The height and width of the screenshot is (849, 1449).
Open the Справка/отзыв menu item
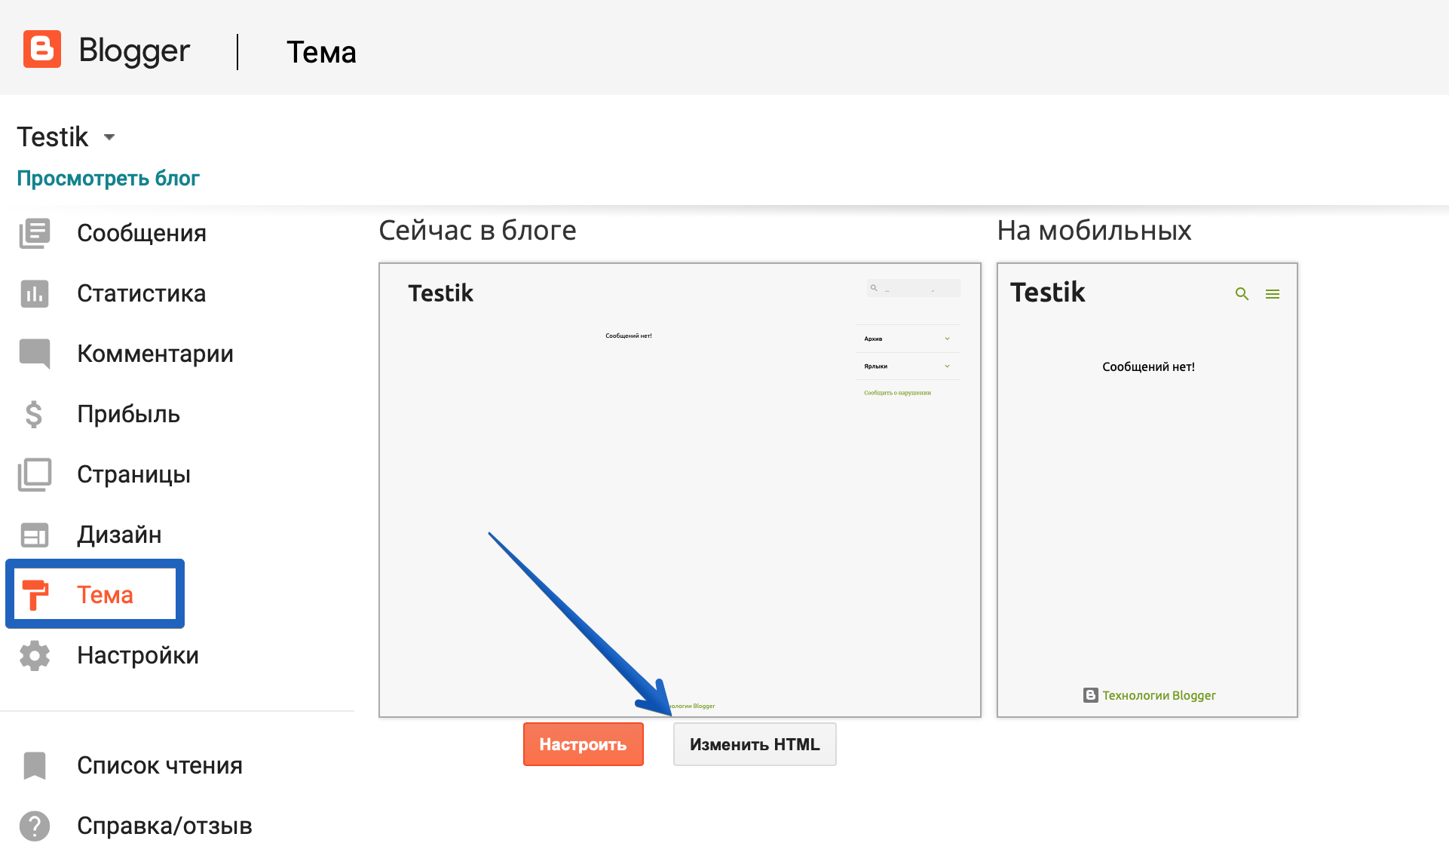click(164, 826)
